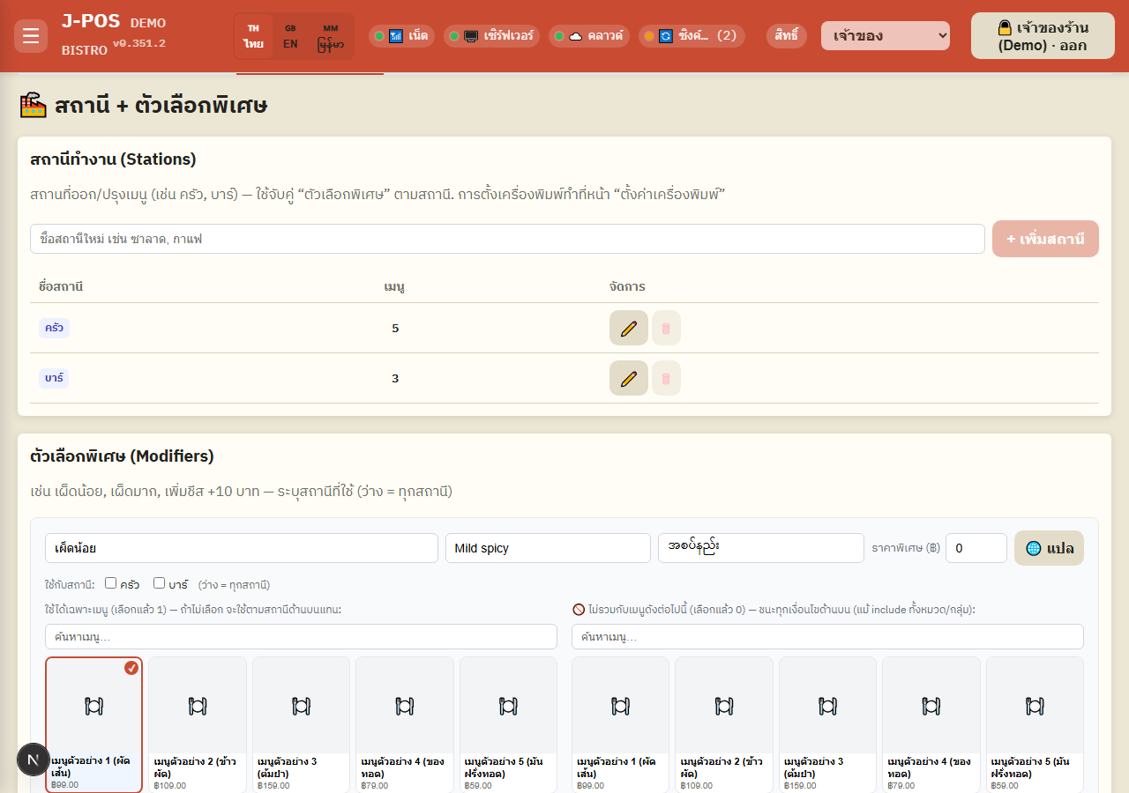The image size is (1129, 793).
Task: Select excluded เมนูตัวอย่าง 5 card
Action: click(x=1035, y=724)
